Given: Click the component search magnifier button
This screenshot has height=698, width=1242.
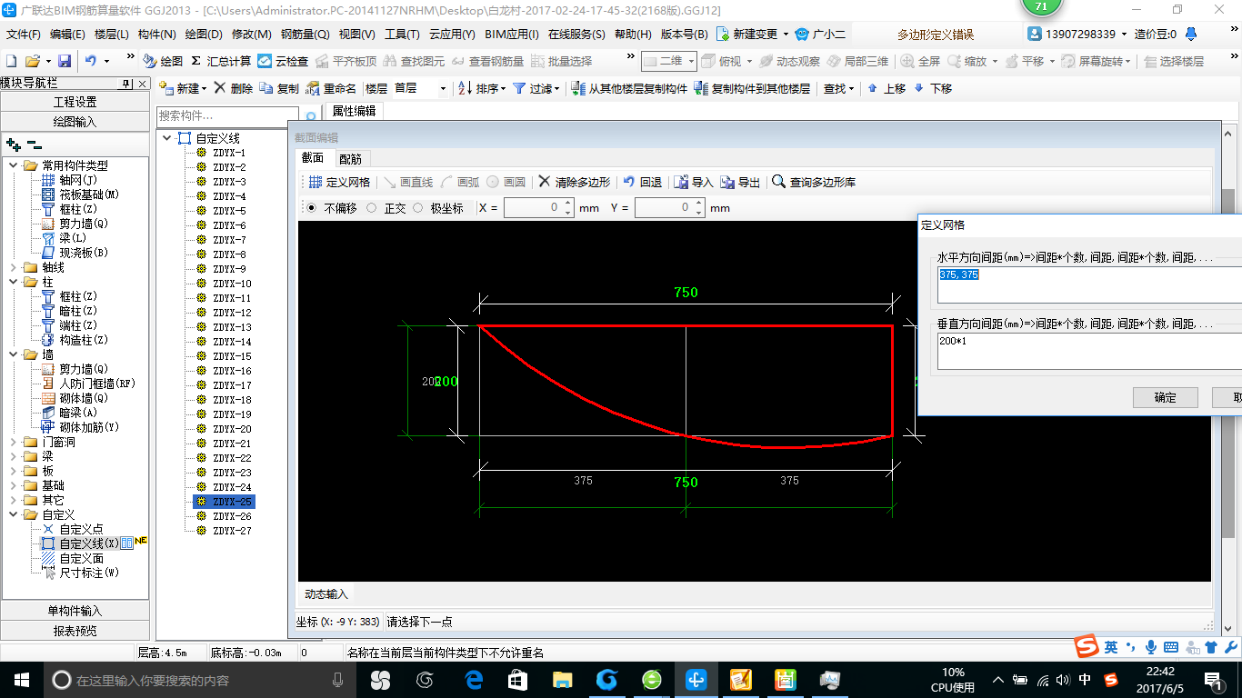Looking at the screenshot, I should (x=311, y=116).
